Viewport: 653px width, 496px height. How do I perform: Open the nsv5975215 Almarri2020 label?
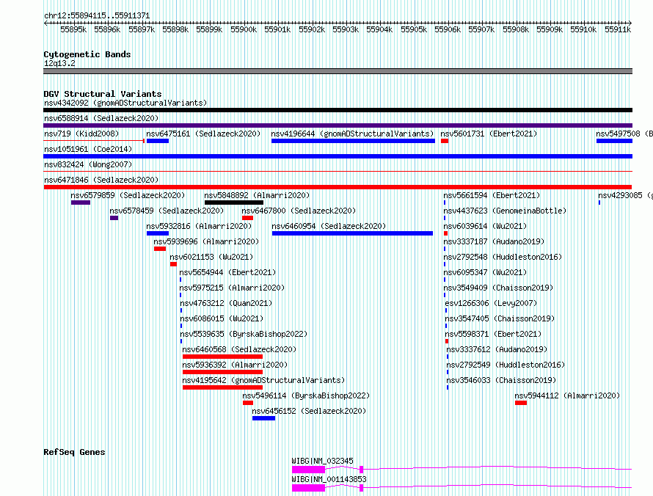coord(232,288)
